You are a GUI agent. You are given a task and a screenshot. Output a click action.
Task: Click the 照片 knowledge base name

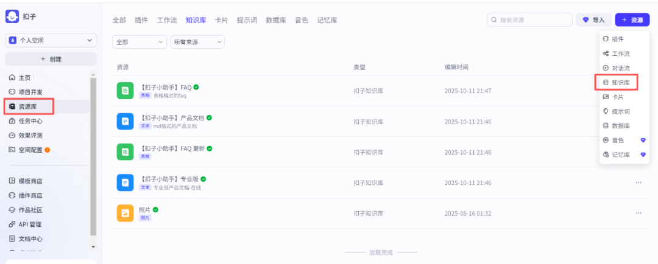pos(144,210)
